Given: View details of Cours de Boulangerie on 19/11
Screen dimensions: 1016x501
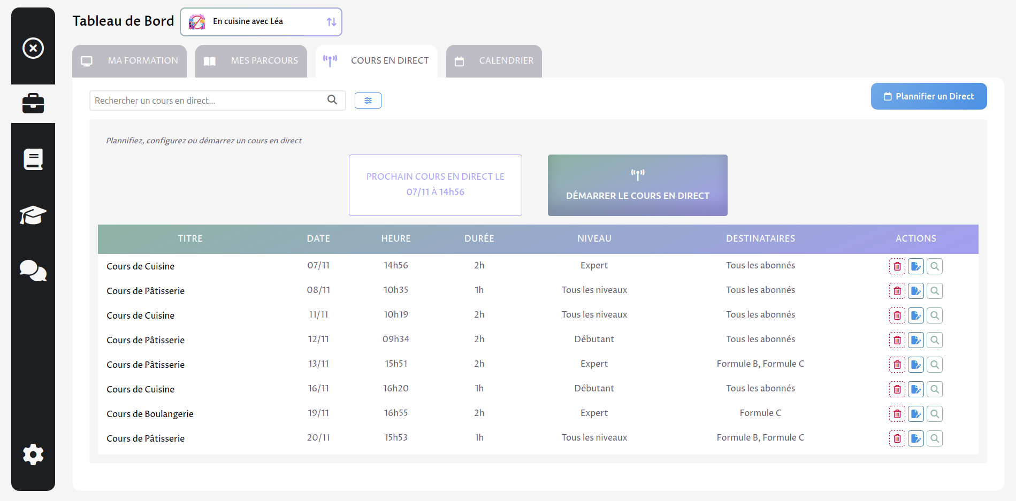Looking at the screenshot, I should pos(935,413).
